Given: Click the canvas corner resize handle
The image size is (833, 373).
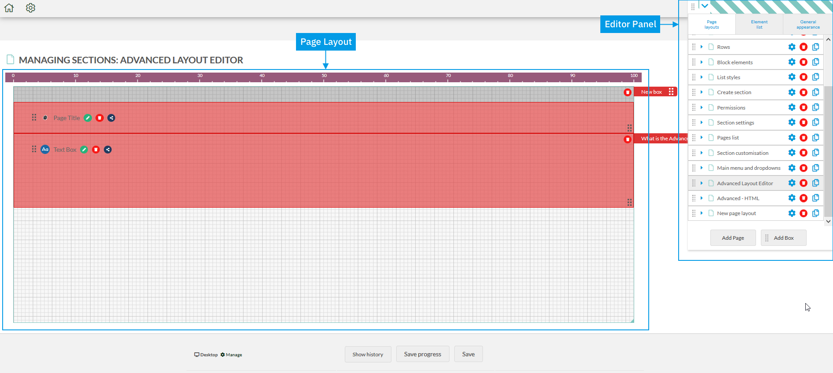Looking at the screenshot, I should click(x=632, y=321).
